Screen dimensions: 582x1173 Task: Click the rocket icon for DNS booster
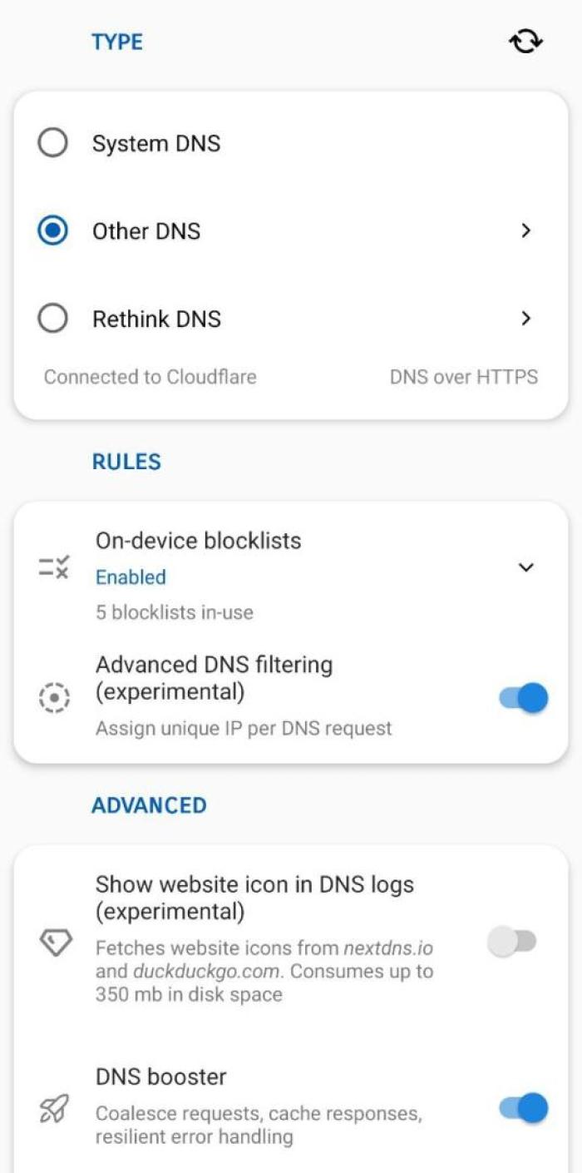tap(55, 1106)
